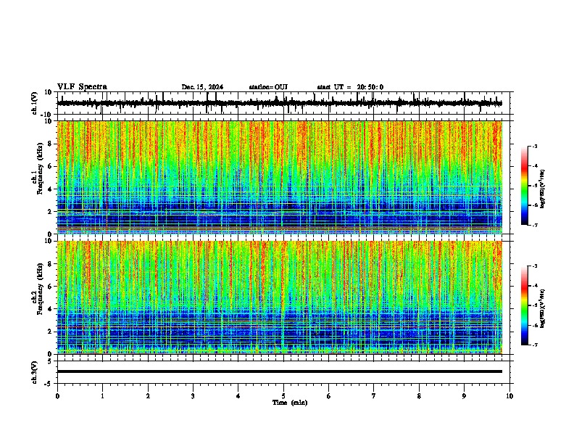
Task: Click the ch.1 log(PSD) color bar caption
Action: [543, 189]
